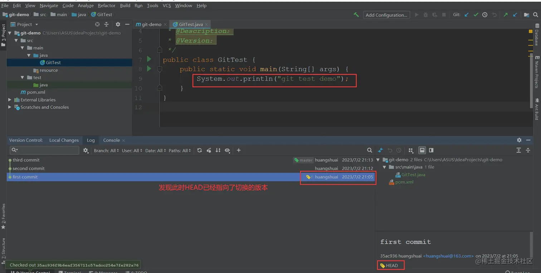Open Version Control panel settings gear
This screenshot has height=273, width=541.
point(519,140)
